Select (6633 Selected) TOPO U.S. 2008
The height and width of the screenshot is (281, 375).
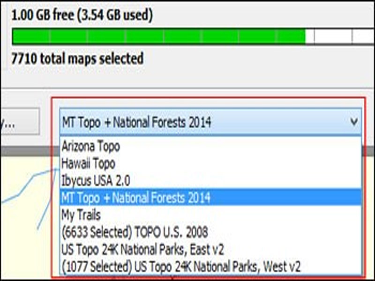(x=135, y=231)
